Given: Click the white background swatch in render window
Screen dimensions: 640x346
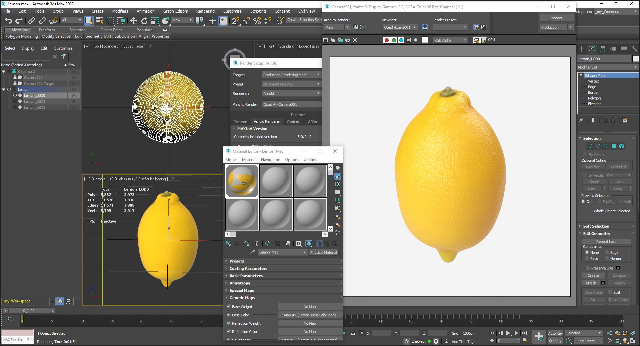Looking at the screenshot, I should (x=425, y=40).
